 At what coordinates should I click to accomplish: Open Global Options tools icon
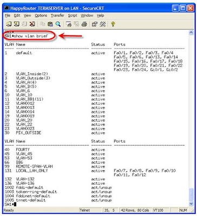pyautogui.click(x=102, y=24)
